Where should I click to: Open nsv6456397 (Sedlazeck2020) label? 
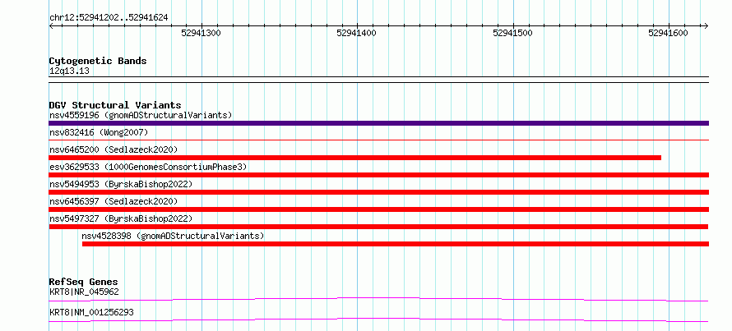click(x=114, y=201)
